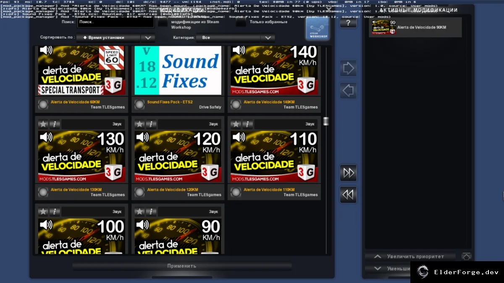Click the star on the 100 KM/h card
The height and width of the screenshot is (283, 504).
pyautogui.click(x=43, y=212)
